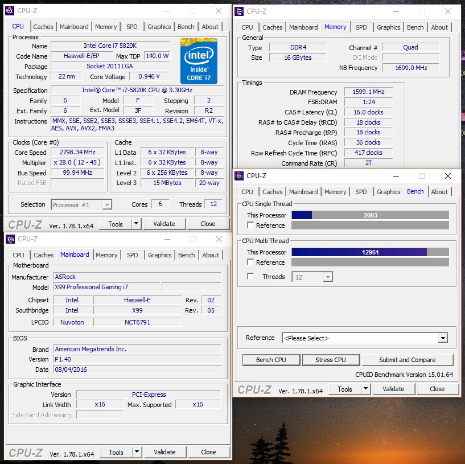This screenshot has width=465, height=464.
Task: Click the BIOS Date value 08/04/2016
Action: pyautogui.click(x=137, y=369)
